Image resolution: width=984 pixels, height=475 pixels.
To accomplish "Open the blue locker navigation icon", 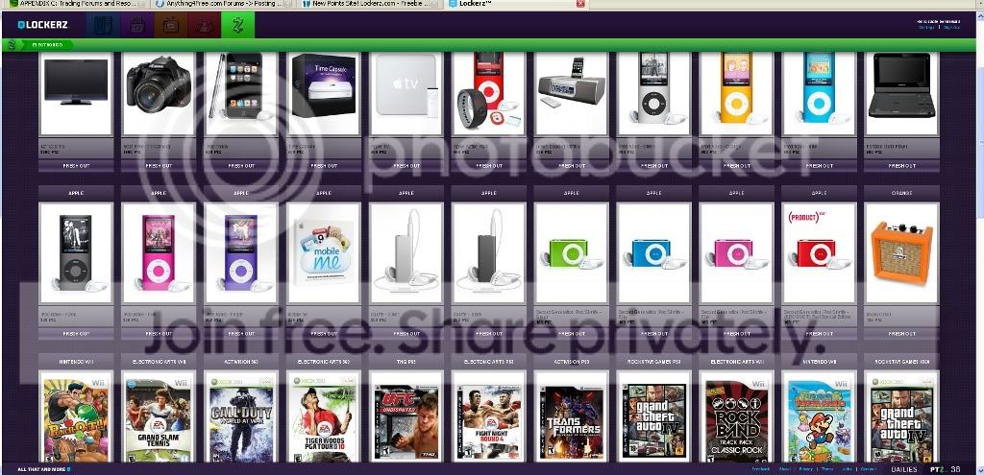I will pos(103,25).
